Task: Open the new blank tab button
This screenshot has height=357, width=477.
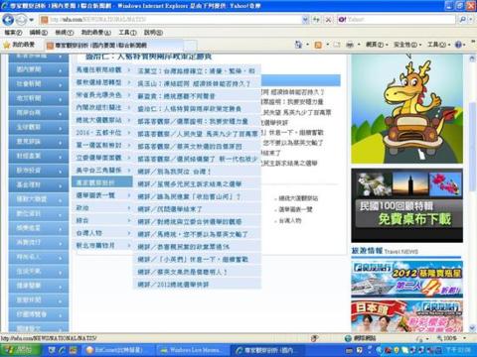Action: 190,46
